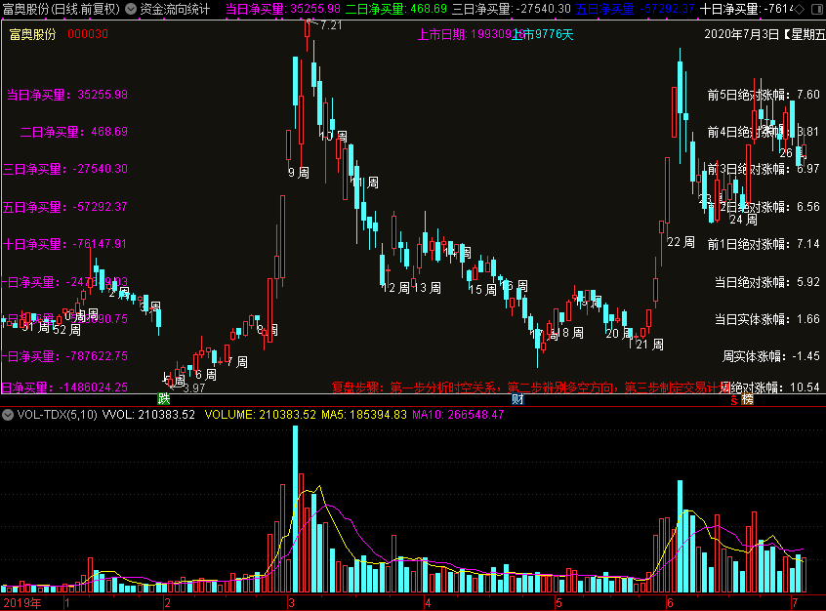Select month 7 on the time axis
Screen dimensions: 826x611
[795, 603]
